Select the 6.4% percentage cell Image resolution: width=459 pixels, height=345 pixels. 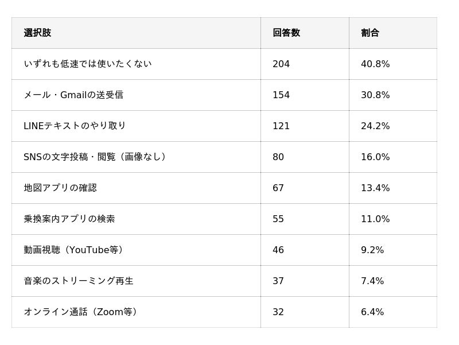[x=372, y=312]
